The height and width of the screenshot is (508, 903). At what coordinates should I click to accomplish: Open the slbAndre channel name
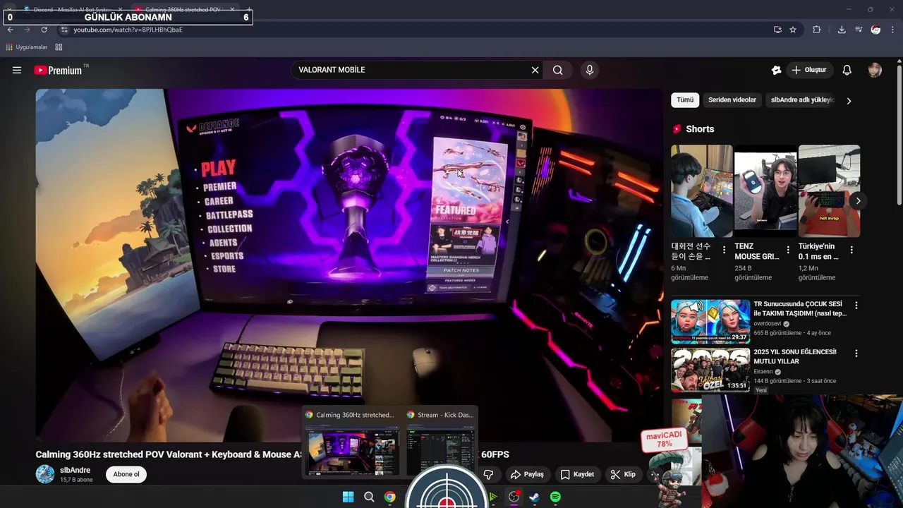[75, 470]
